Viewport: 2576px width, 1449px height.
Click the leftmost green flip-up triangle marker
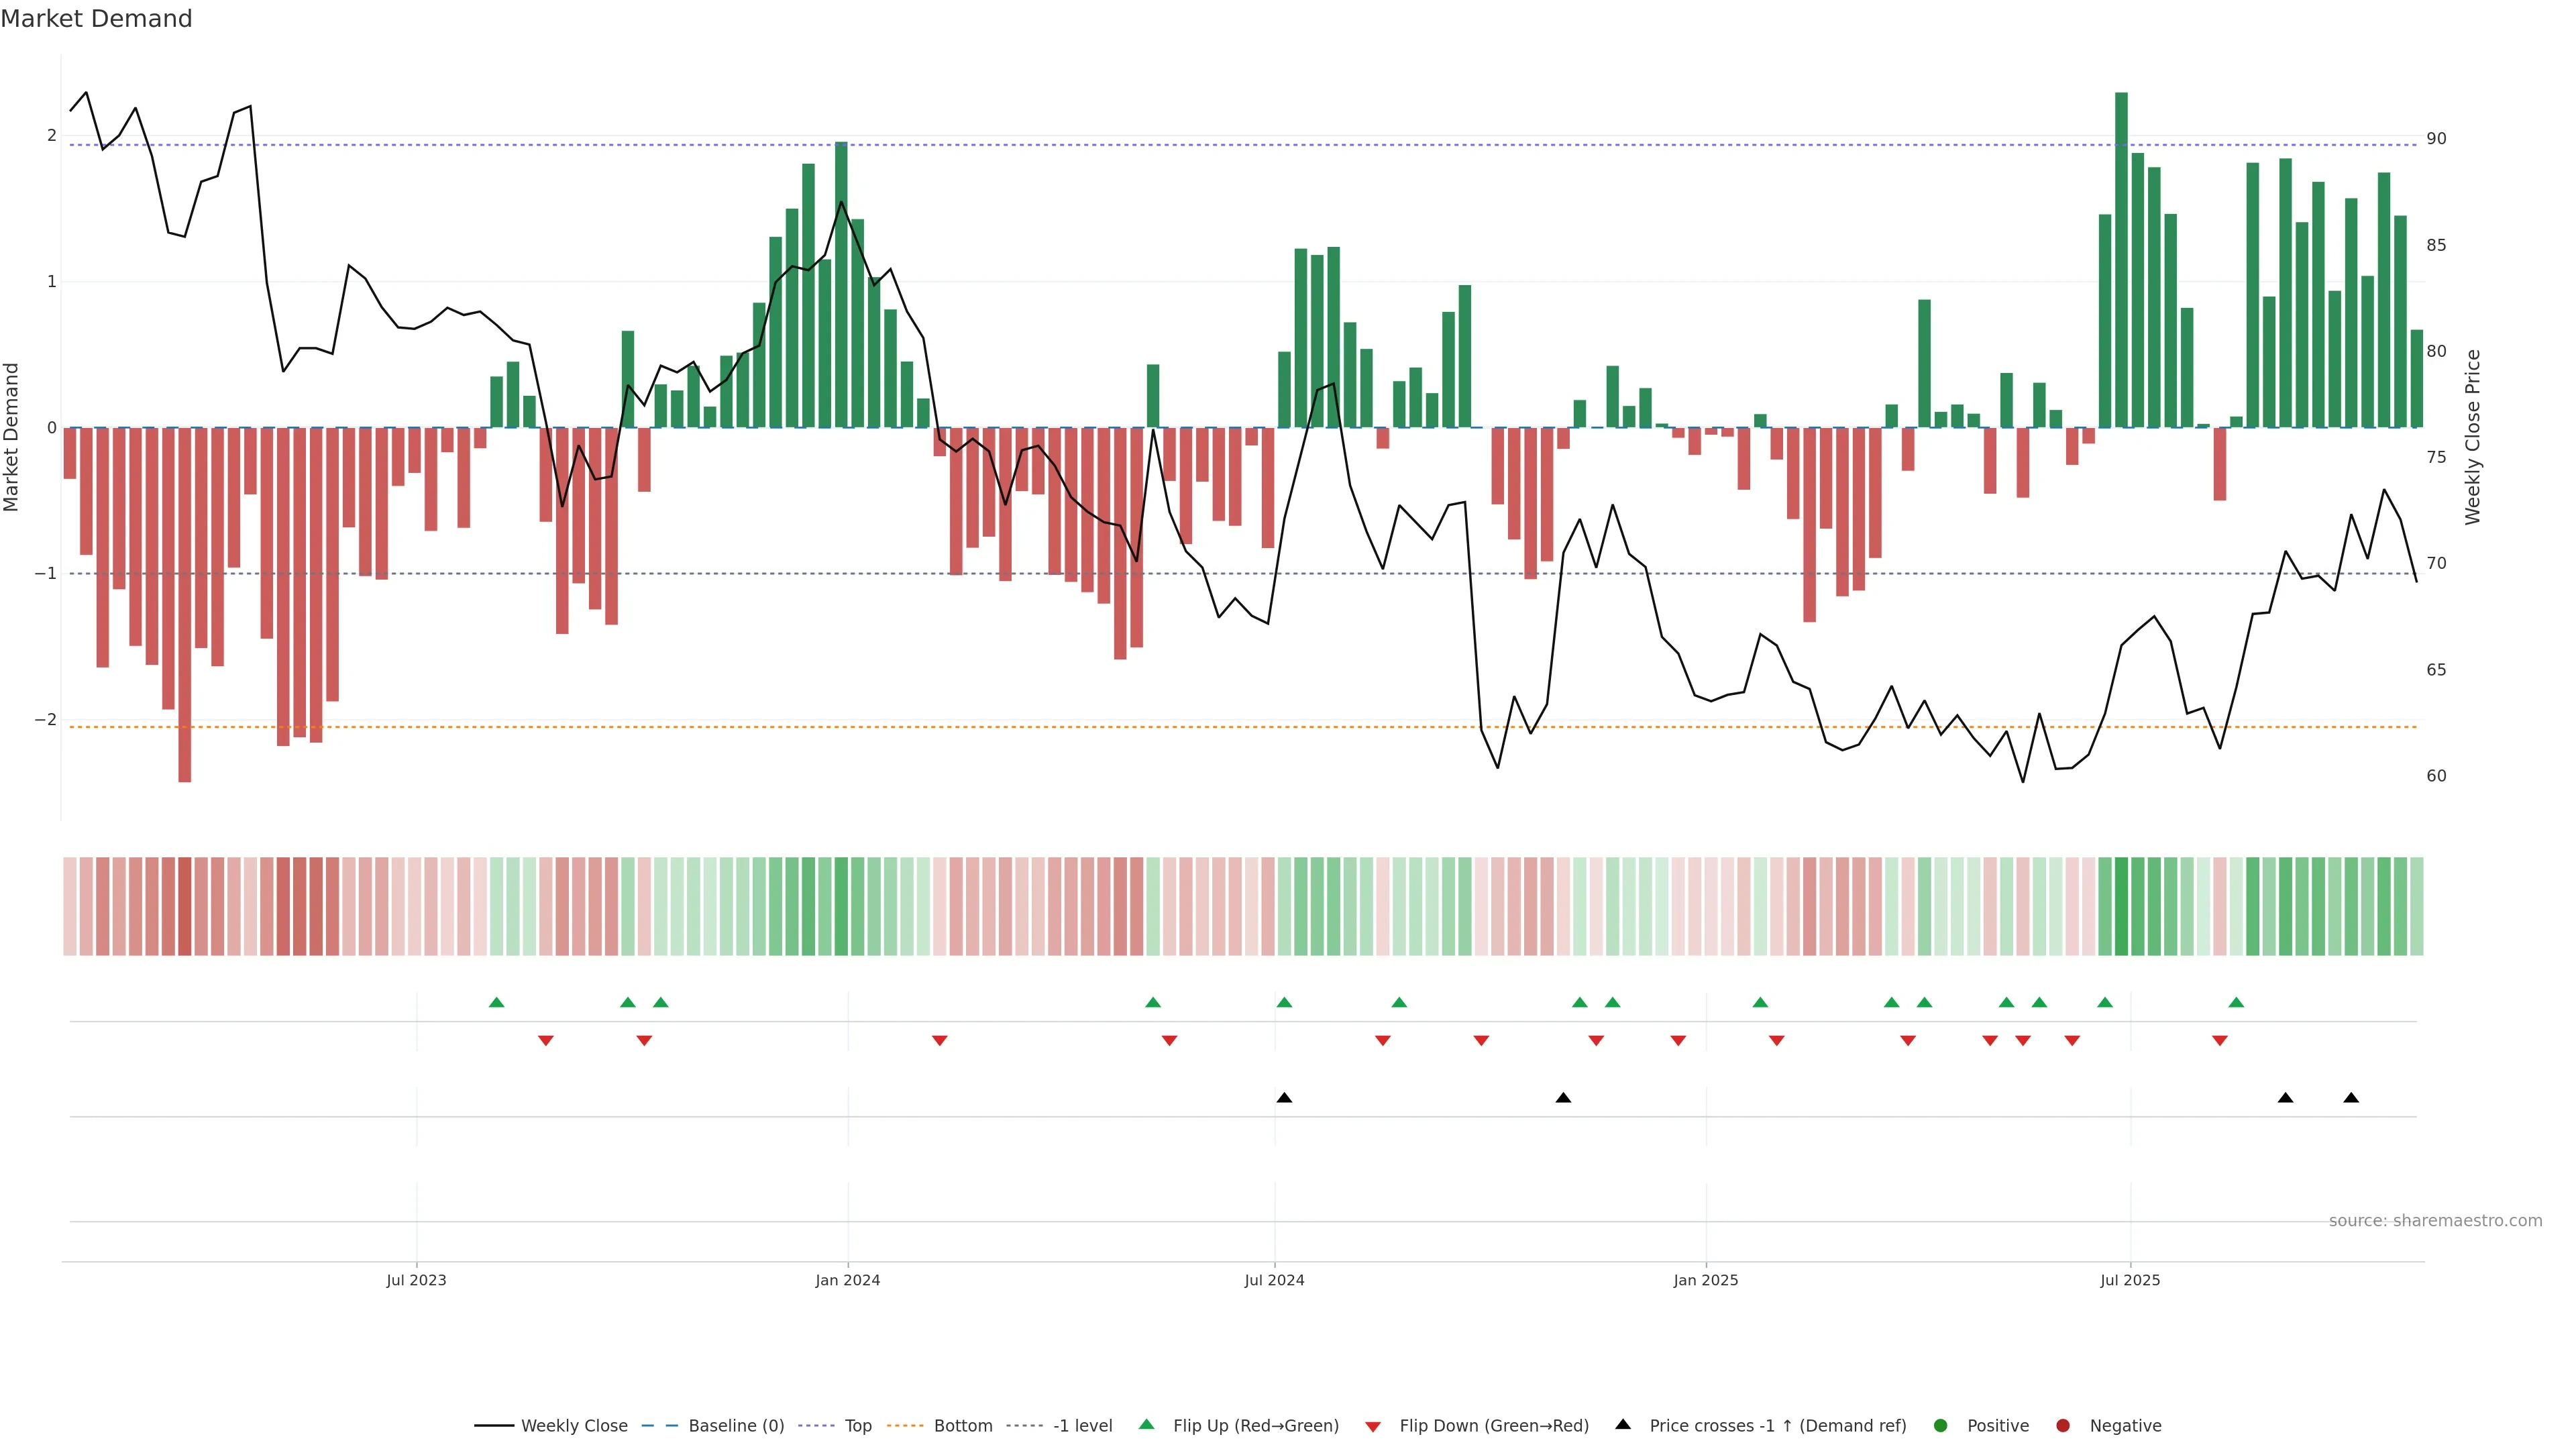tap(496, 1002)
